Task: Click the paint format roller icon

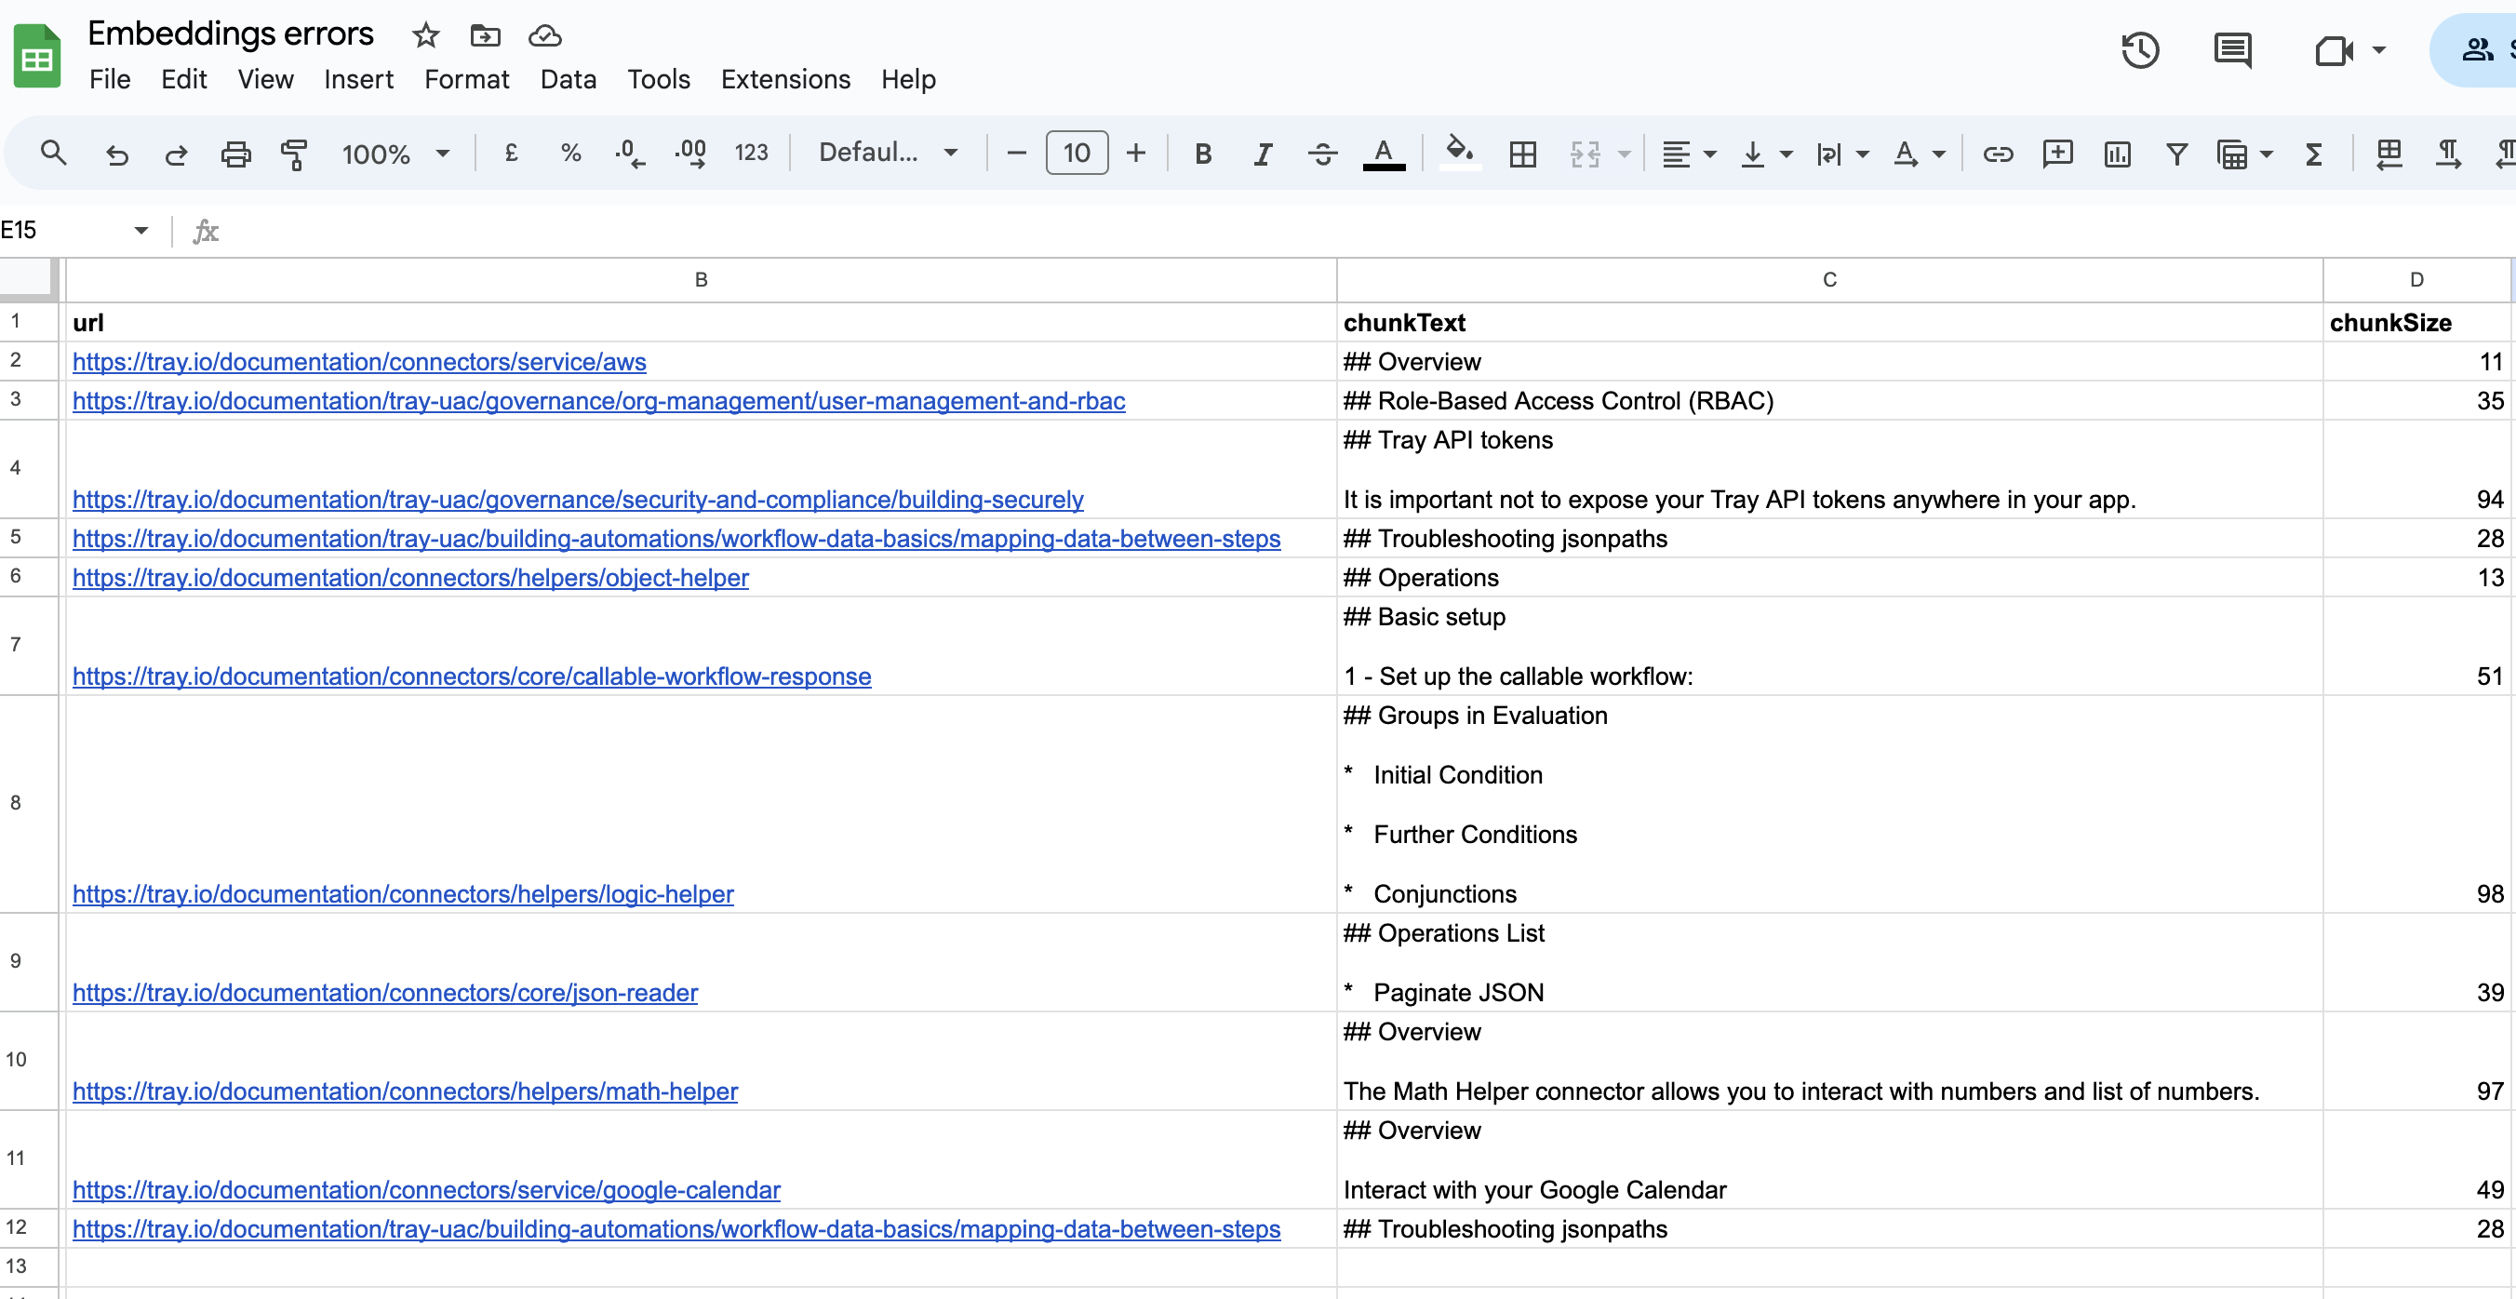Action: 294,154
